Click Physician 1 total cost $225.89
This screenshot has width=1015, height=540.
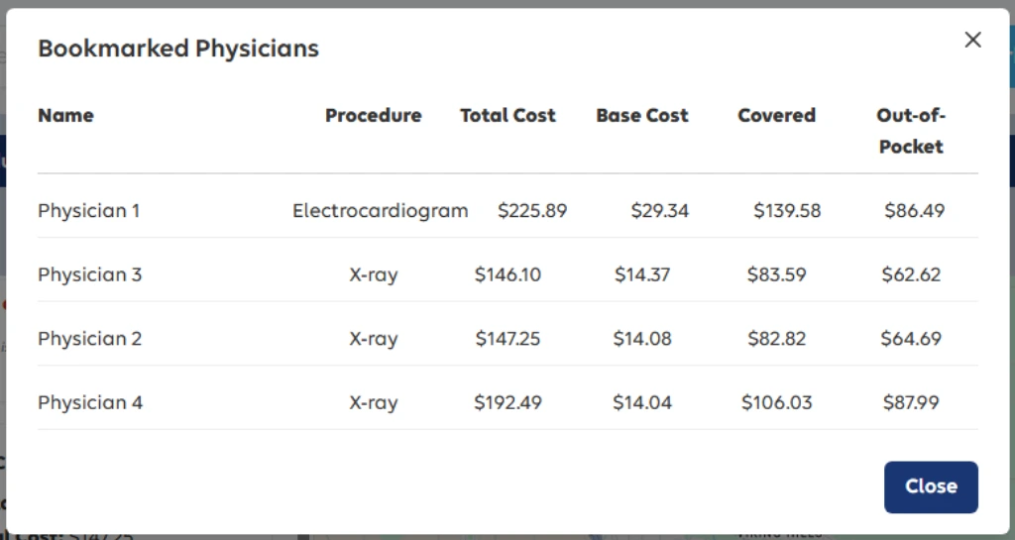point(532,210)
